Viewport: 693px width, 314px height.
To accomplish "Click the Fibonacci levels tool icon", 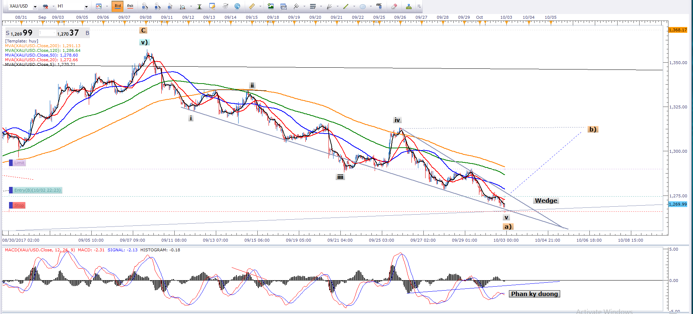I will pos(313,6).
